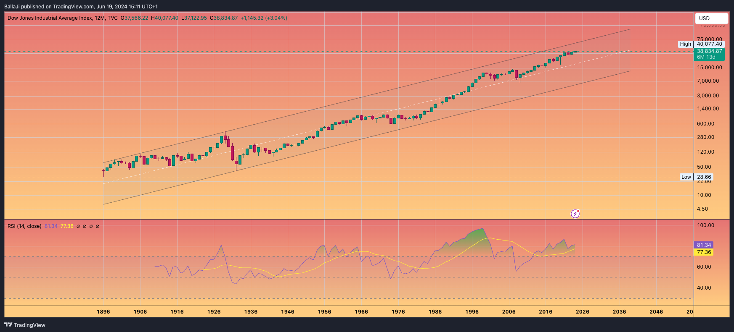Click the purple lightning bolt icon

coord(575,214)
